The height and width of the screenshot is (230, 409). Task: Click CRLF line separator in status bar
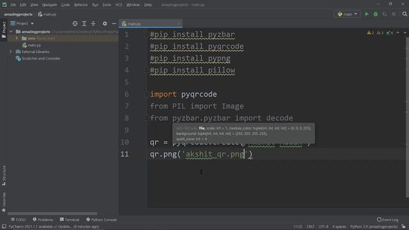coord(311,227)
